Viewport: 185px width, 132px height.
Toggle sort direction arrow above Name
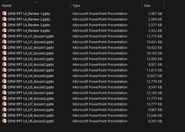[x=36, y=2]
